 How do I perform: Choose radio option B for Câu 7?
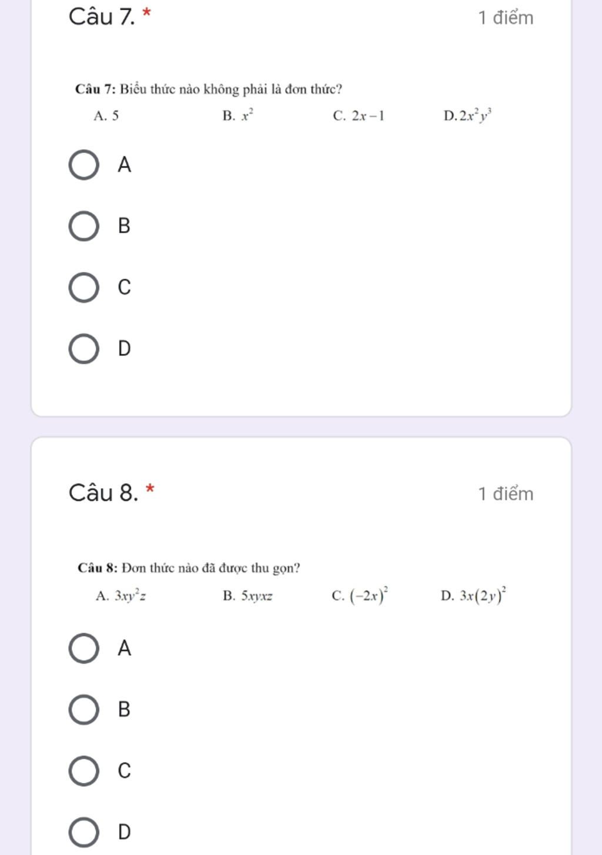pos(83,226)
